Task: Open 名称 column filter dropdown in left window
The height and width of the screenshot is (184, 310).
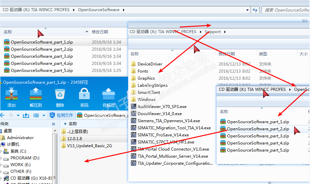Action: pyautogui.click(x=87, y=32)
